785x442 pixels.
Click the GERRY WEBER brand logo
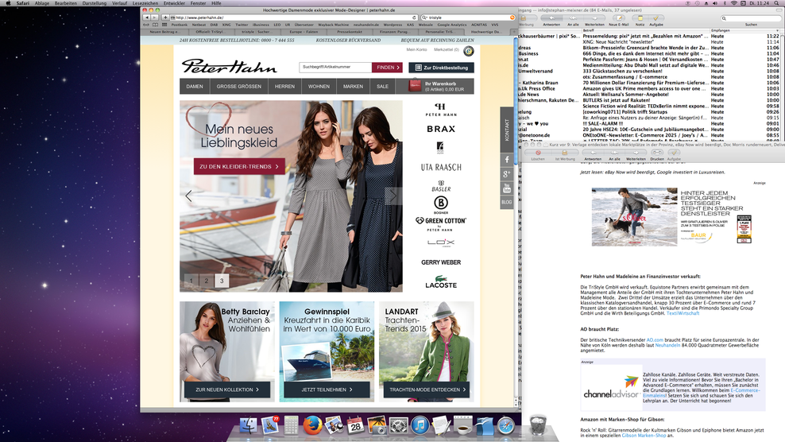click(441, 262)
